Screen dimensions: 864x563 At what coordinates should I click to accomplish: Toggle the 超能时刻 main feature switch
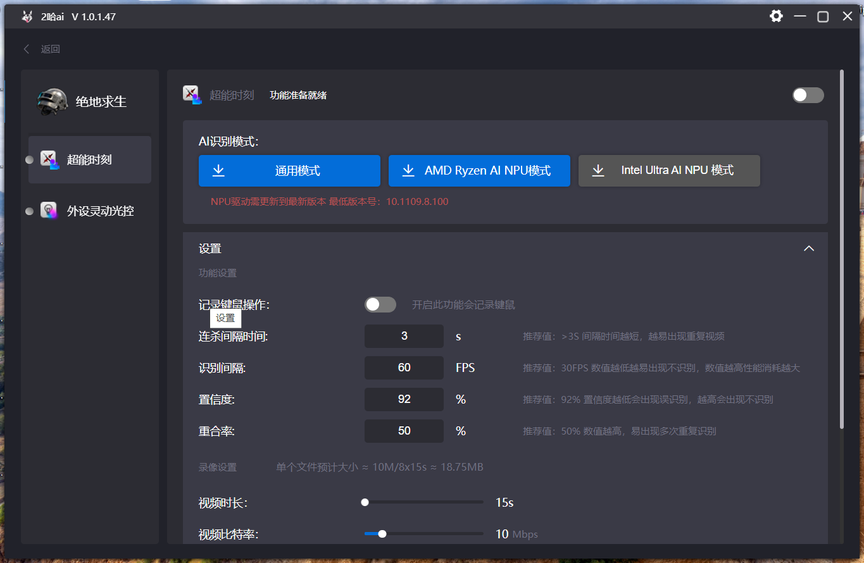808,95
